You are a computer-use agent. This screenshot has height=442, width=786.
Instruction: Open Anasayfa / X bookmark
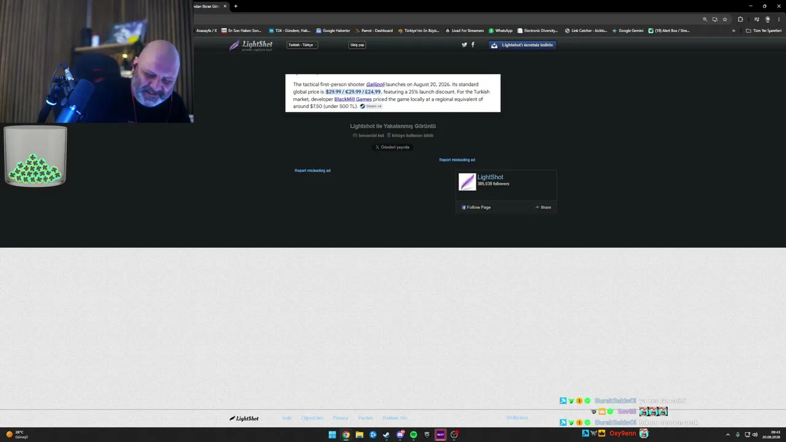(206, 31)
